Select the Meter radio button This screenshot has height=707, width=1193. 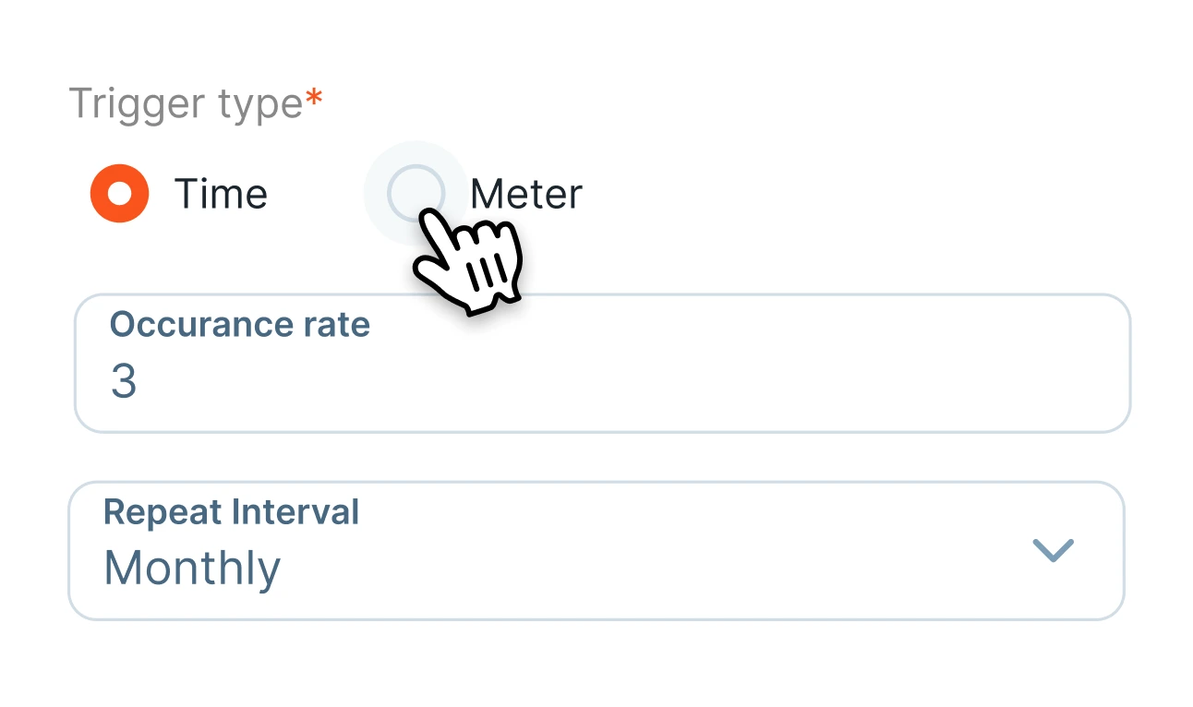416,194
